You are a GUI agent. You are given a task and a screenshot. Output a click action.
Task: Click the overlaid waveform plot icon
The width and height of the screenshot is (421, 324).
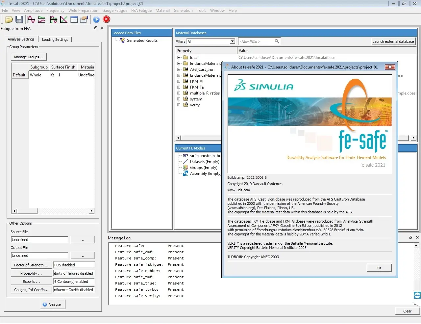tap(54, 20)
